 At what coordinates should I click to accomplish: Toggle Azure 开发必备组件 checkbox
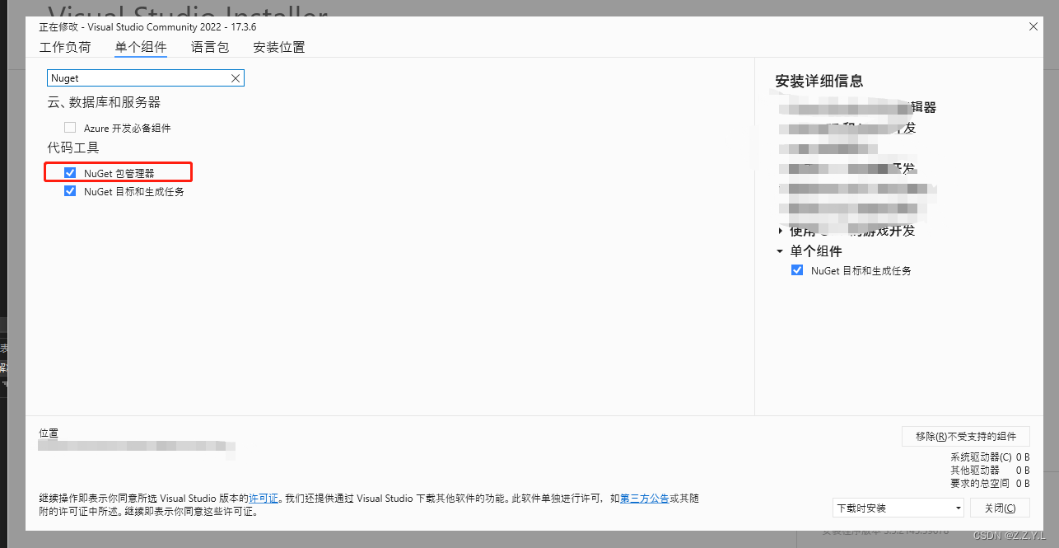coord(70,128)
